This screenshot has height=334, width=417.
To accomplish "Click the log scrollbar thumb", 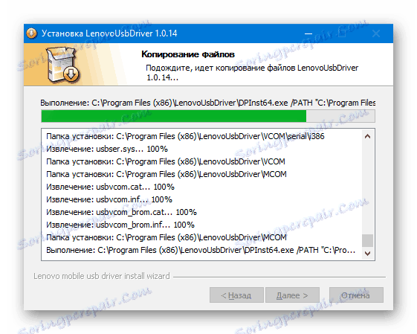I will 367,240.
